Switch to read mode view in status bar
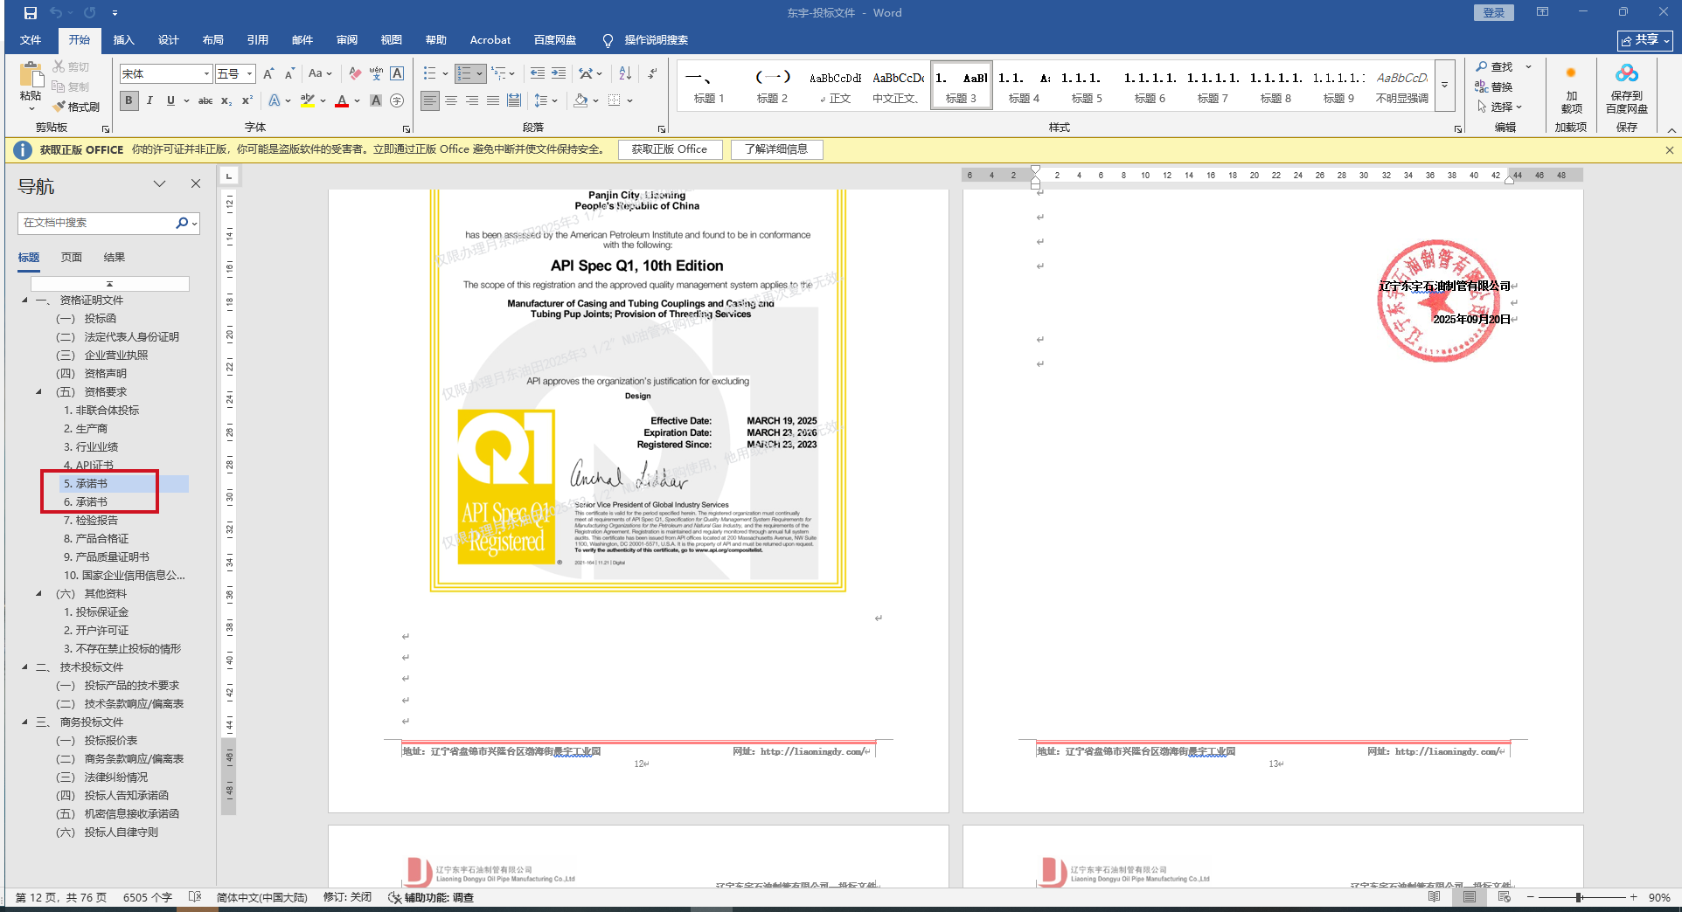The height and width of the screenshot is (912, 1682). 1434,897
